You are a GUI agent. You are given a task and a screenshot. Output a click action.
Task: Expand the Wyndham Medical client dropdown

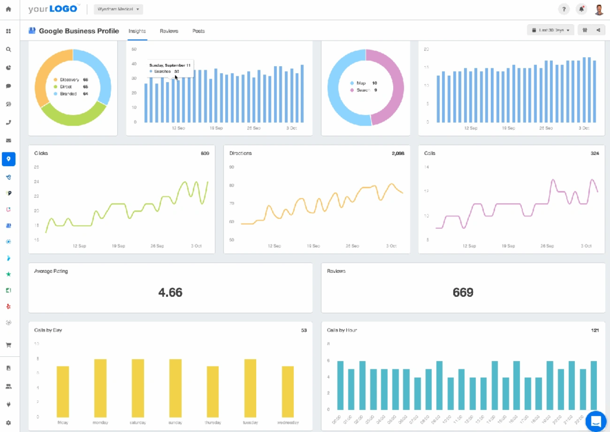pyautogui.click(x=118, y=10)
